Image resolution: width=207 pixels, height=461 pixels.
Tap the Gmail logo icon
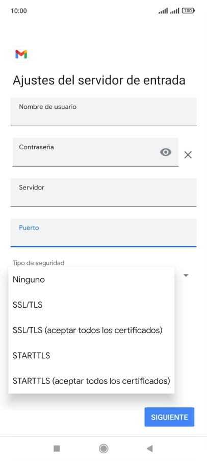tap(21, 54)
